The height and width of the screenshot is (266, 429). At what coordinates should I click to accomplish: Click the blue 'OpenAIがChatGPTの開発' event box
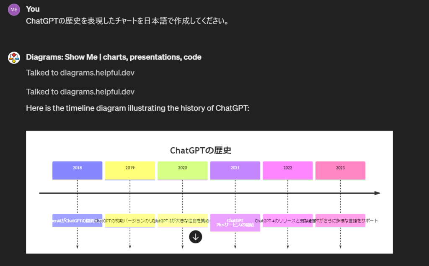click(x=78, y=221)
